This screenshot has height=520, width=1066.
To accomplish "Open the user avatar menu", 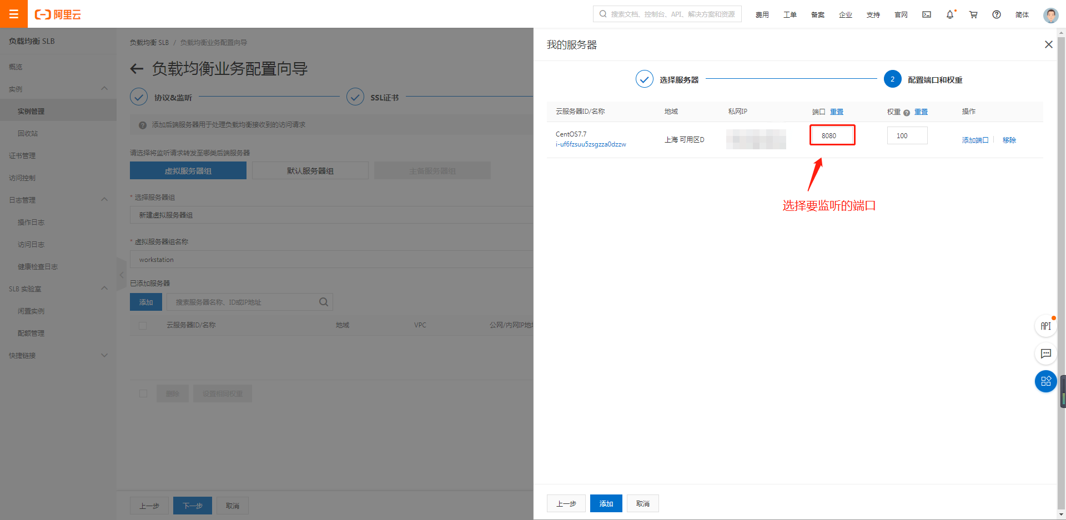I will [1050, 15].
